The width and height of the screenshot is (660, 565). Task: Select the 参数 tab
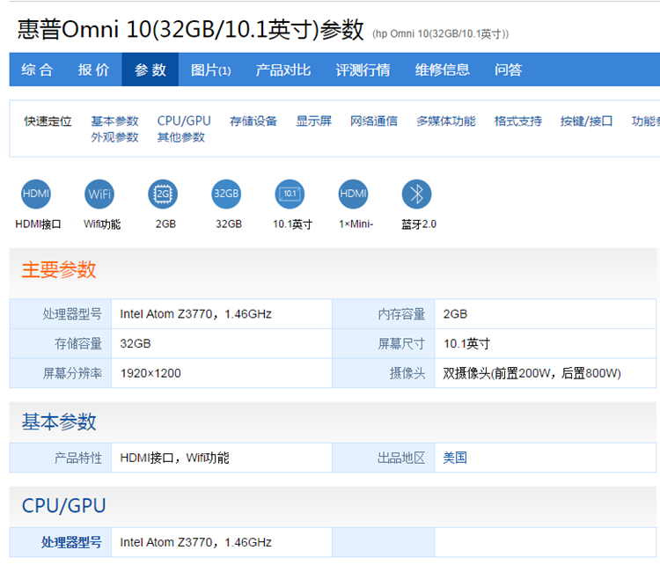click(x=150, y=70)
